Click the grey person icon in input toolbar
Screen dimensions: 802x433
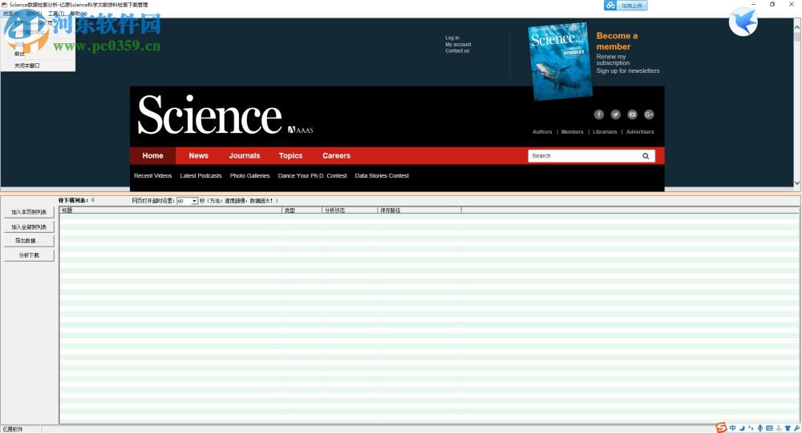coord(779,428)
